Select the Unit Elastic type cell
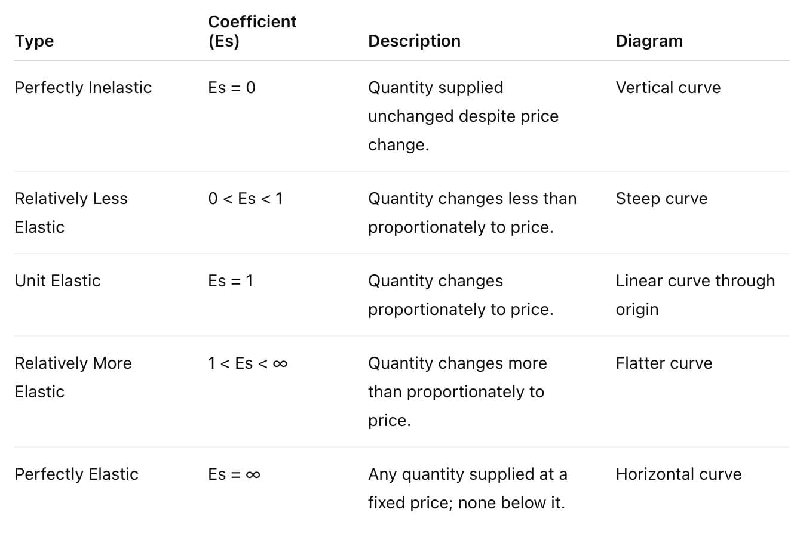794x543 pixels. (x=57, y=280)
